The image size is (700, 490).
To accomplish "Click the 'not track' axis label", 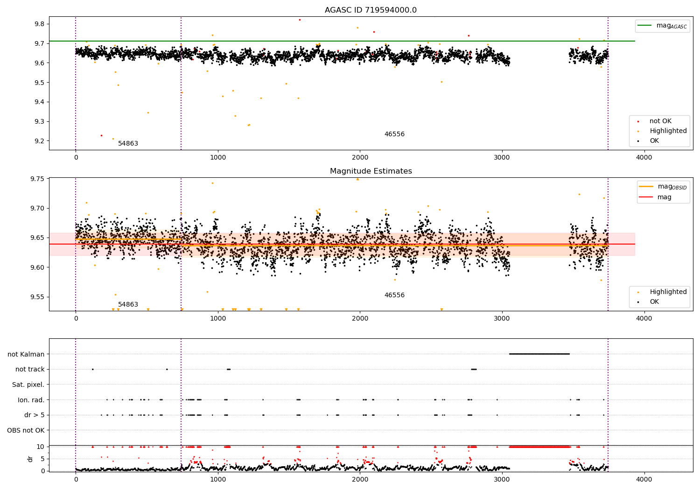I will (30, 370).
